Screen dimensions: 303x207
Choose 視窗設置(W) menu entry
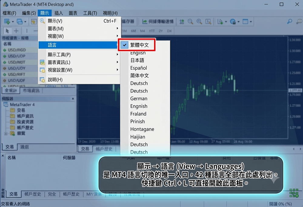pos(80,70)
